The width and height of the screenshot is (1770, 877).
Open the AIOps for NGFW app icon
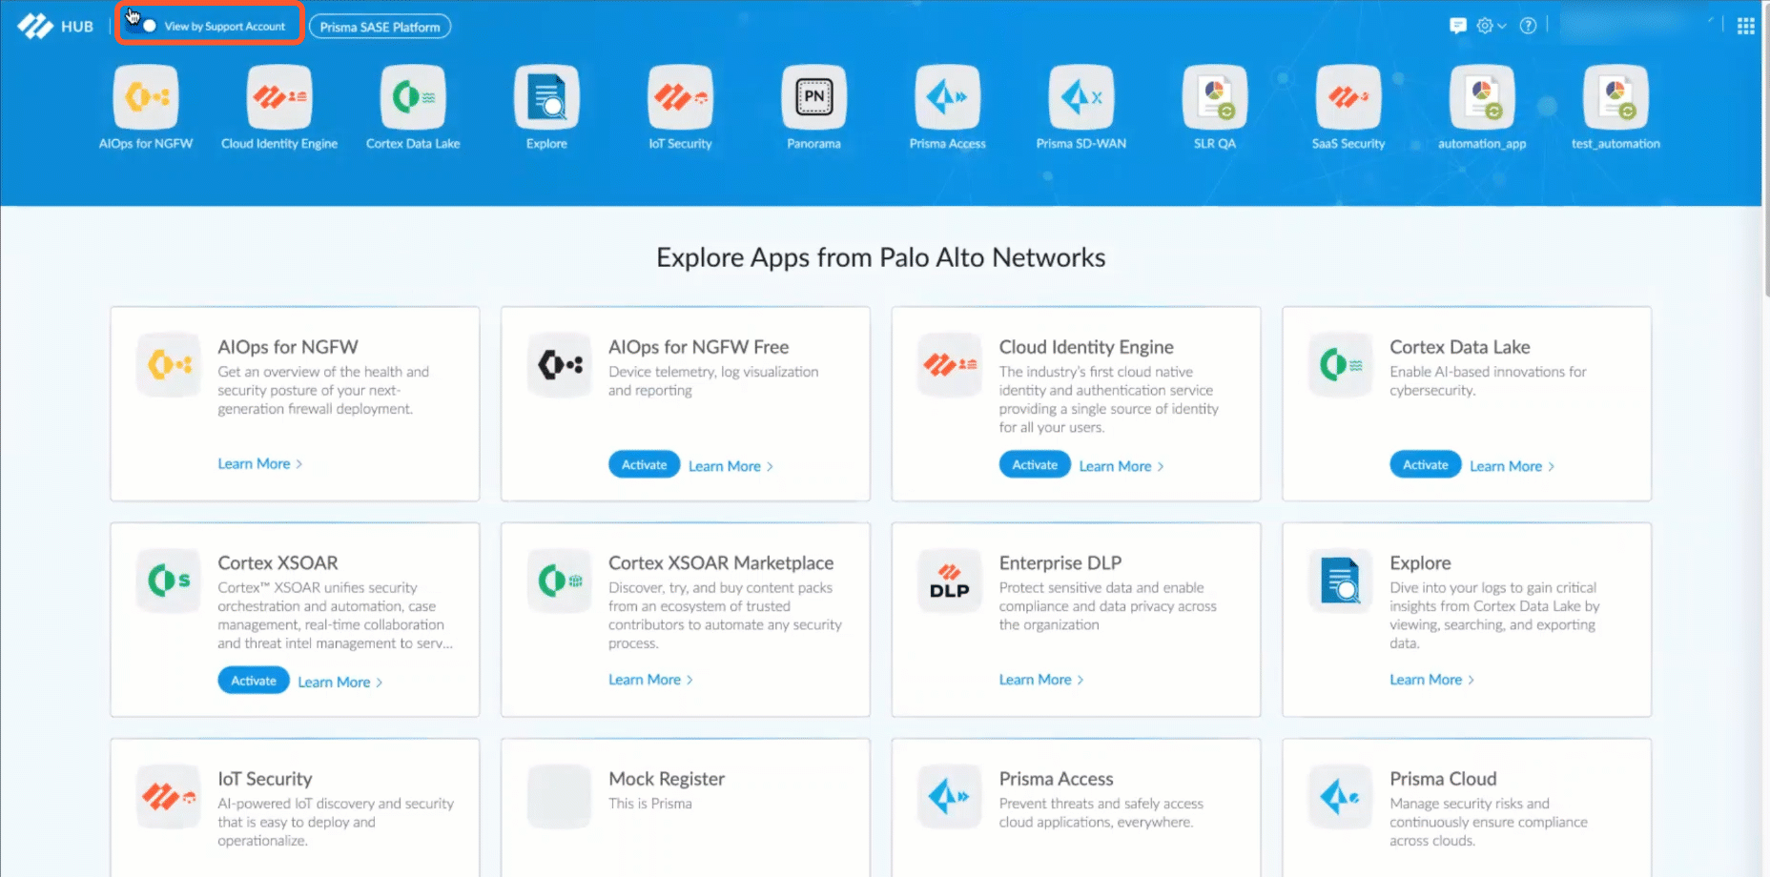point(146,97)
